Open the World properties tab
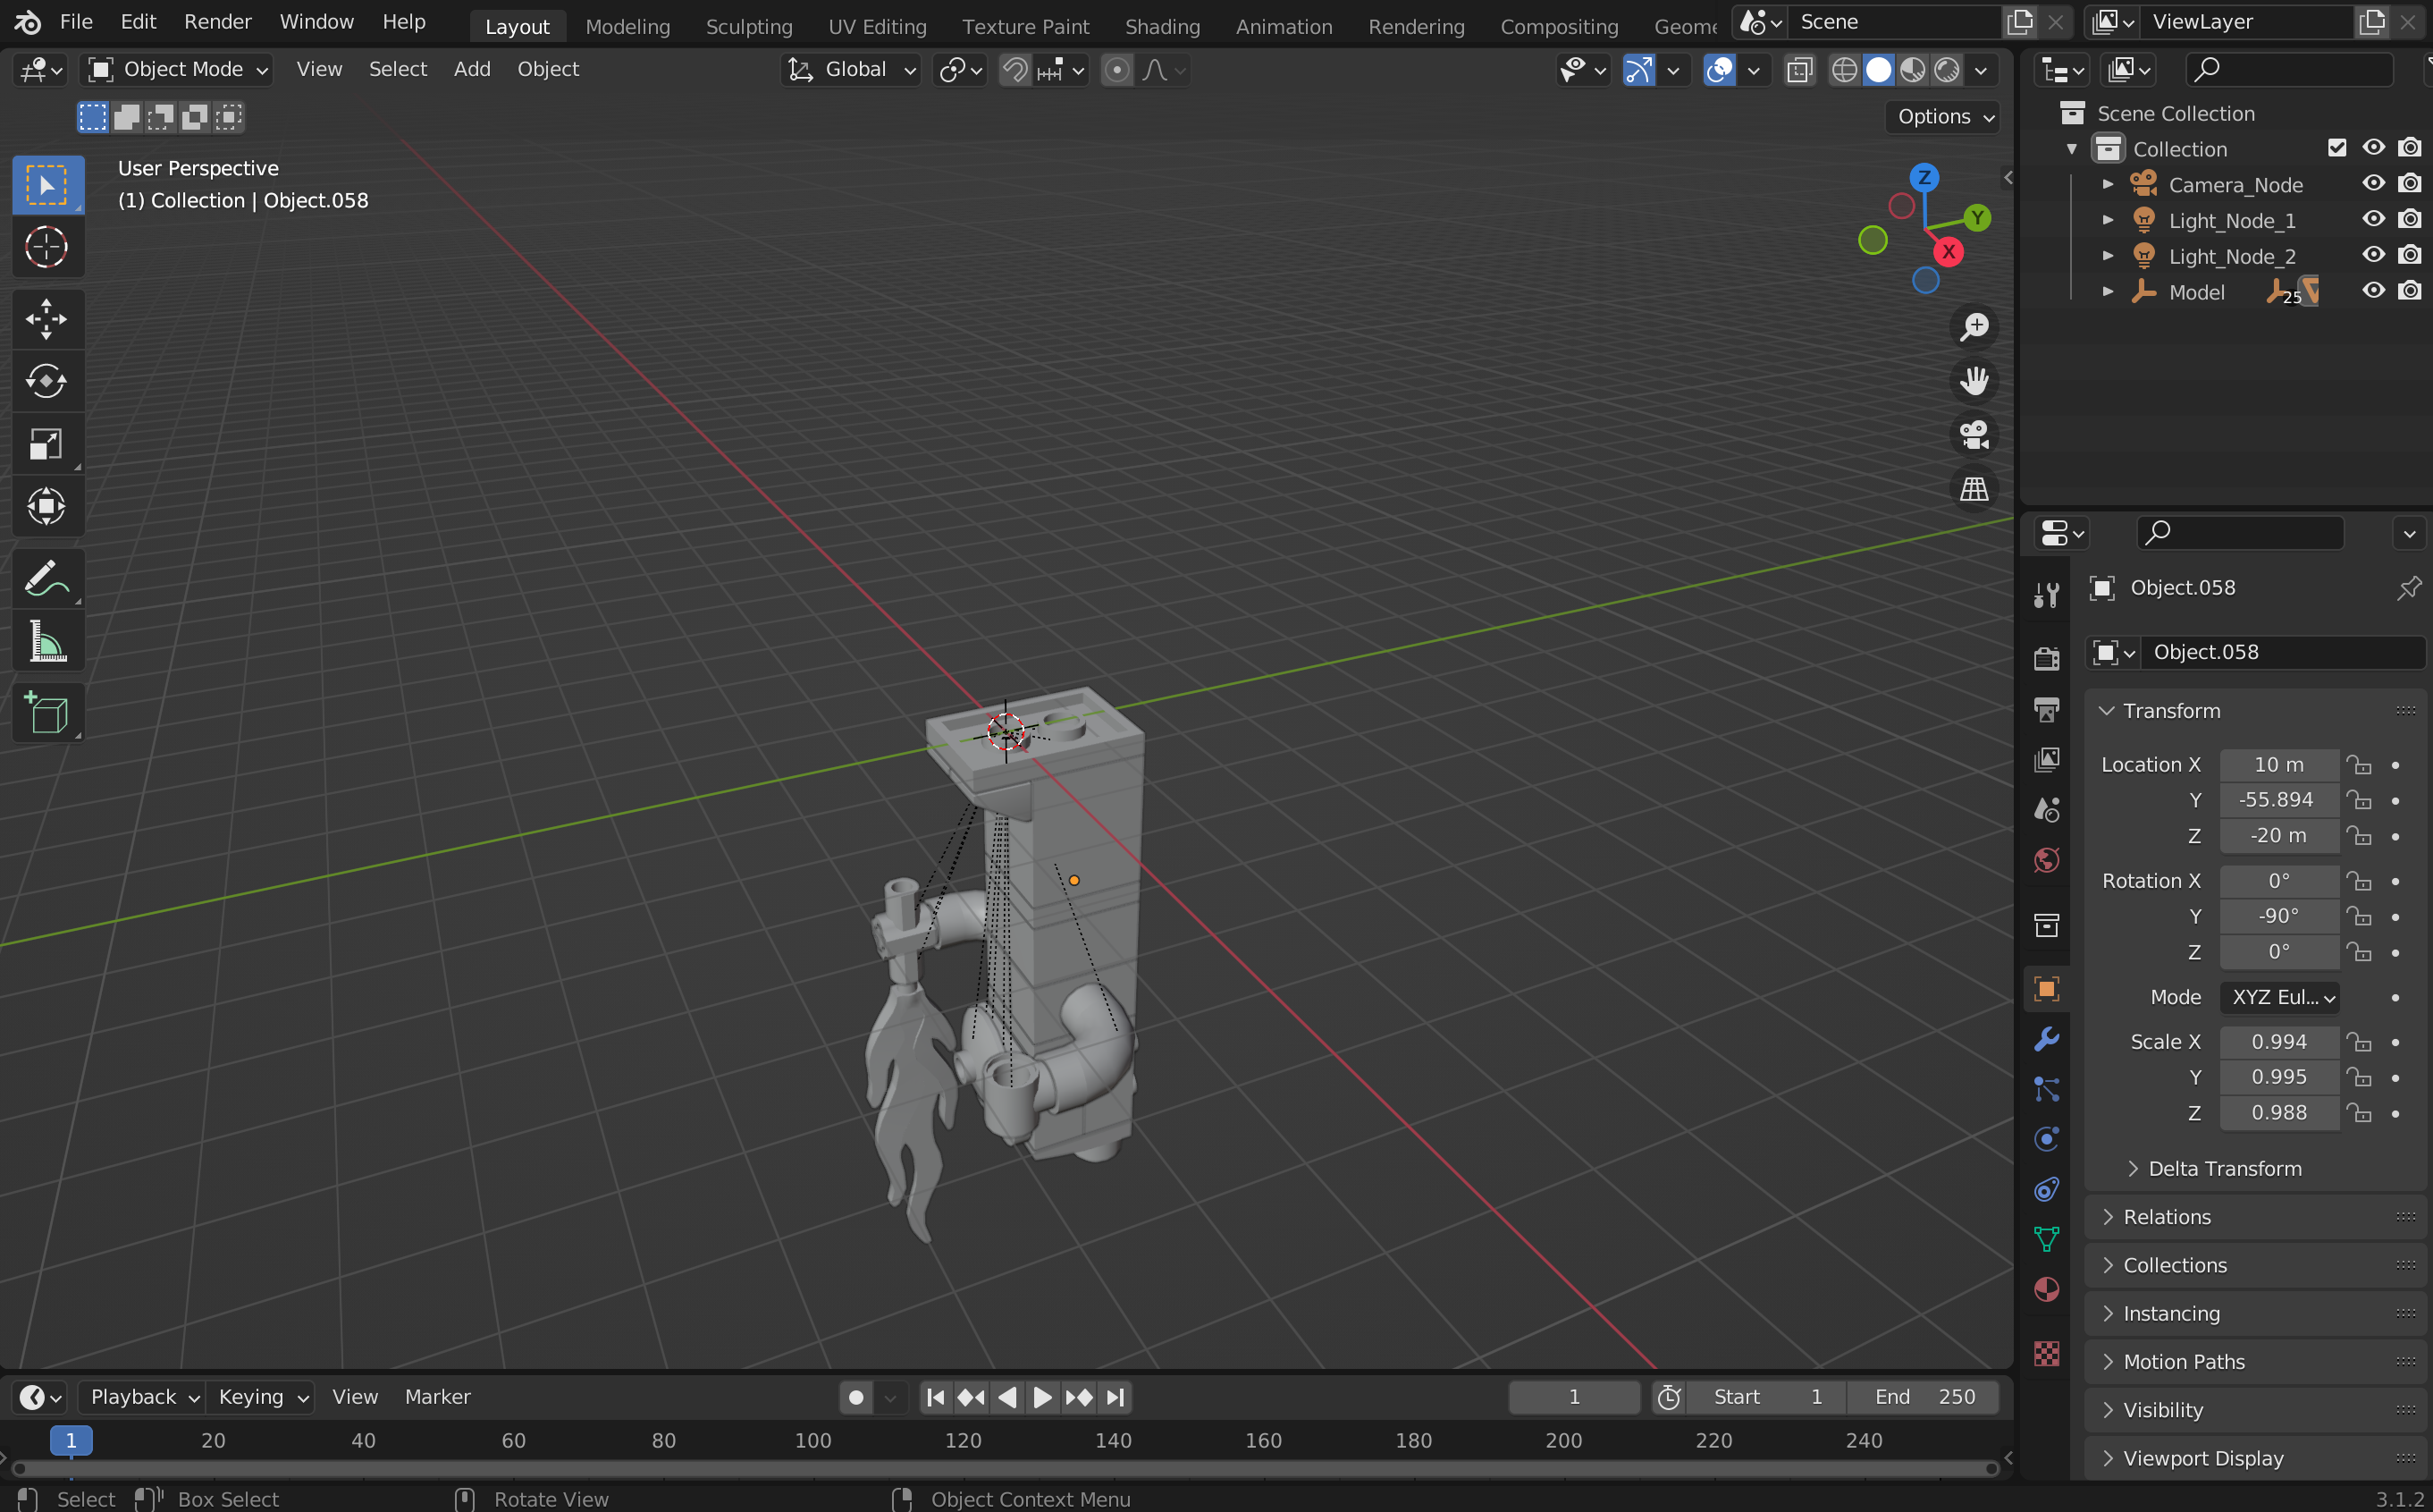 (2046, 860)
